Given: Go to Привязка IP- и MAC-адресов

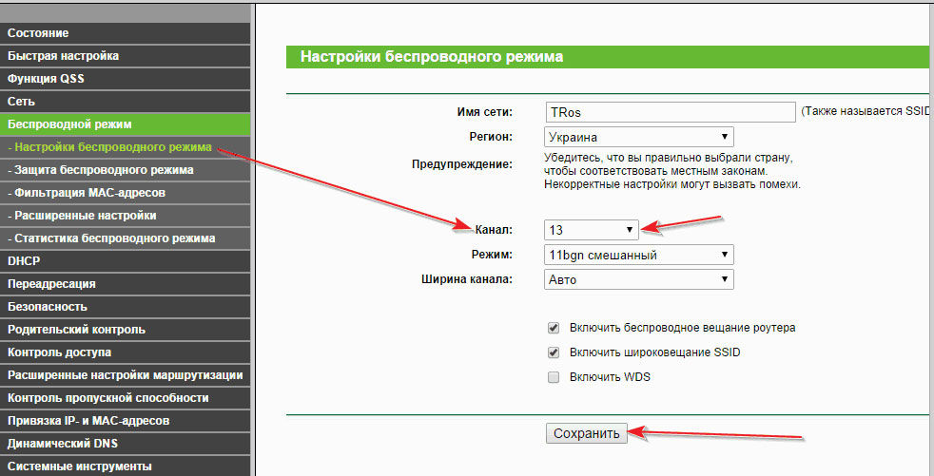Looking at the screenshot, I should [x=126, y=421].
